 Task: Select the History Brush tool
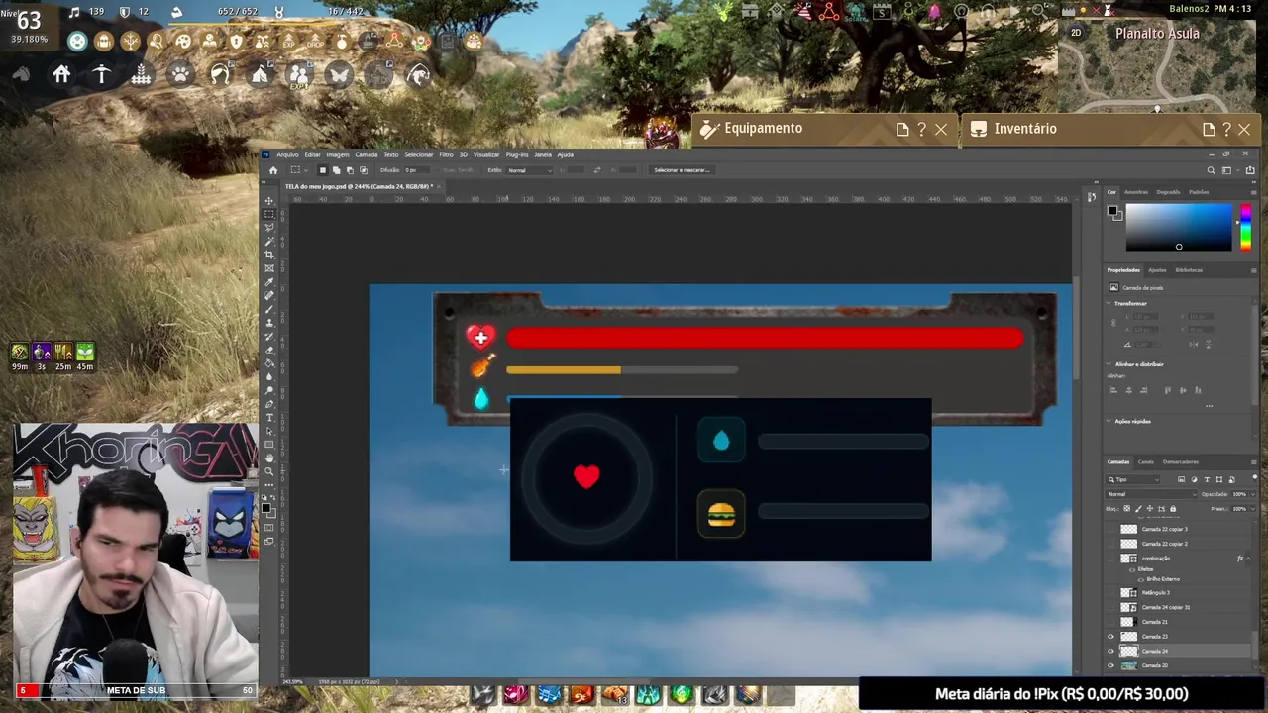pos(269,336)
